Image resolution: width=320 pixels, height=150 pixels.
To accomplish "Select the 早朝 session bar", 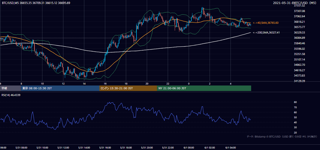I will [x=10, y=88].
